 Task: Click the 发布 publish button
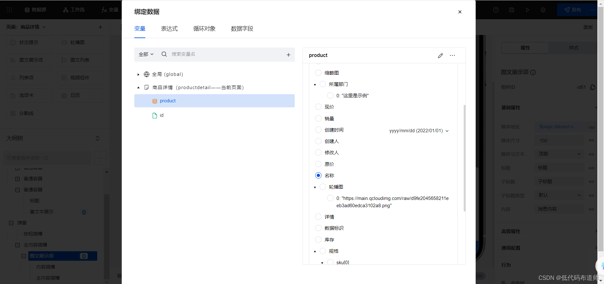tap(573, 10)
